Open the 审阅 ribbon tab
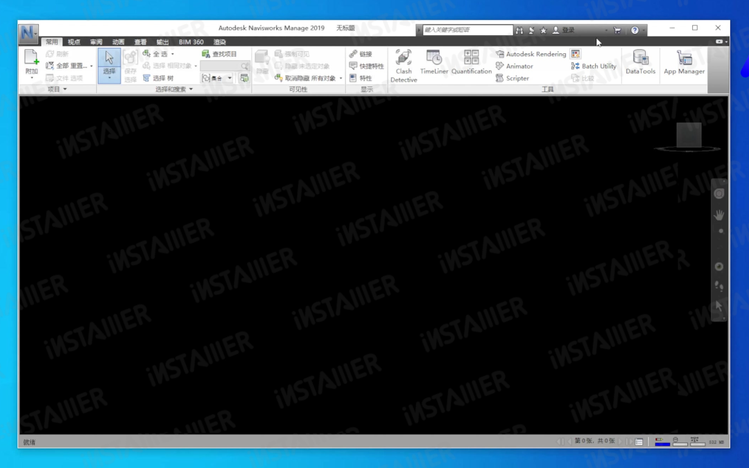The height and width of the screenshot is (468, 749). (96, 42)
